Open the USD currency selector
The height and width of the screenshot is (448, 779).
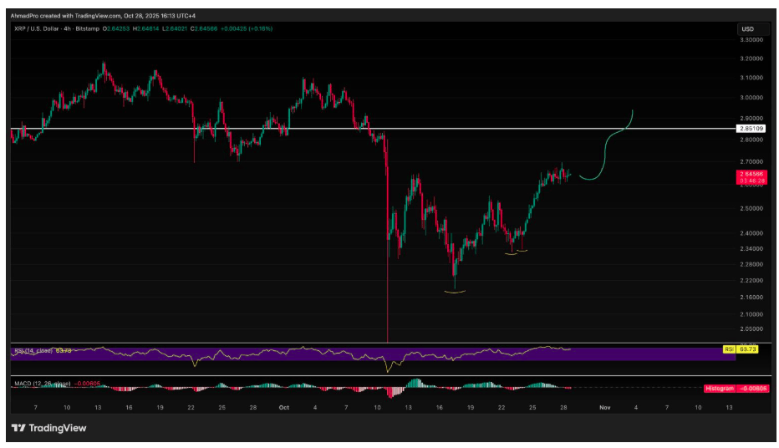coord(751,28)
